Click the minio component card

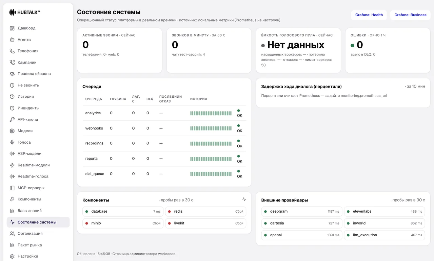pyautogui.click(x=123, y=223)
